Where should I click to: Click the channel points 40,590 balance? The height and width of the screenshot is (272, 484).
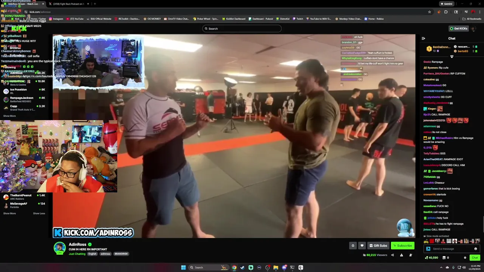pos(431,258)
